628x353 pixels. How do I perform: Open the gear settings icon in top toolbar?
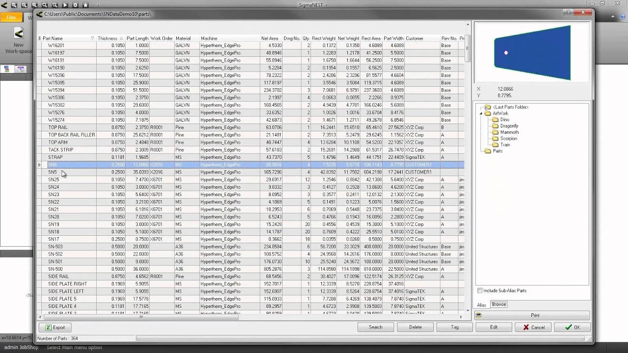[x=75, y=5]
